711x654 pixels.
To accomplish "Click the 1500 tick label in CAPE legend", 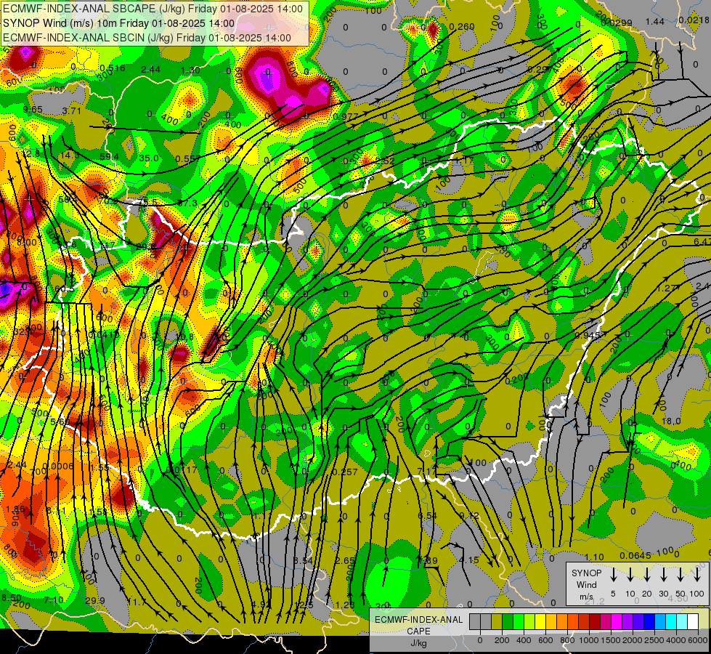I will pos(610,640).
